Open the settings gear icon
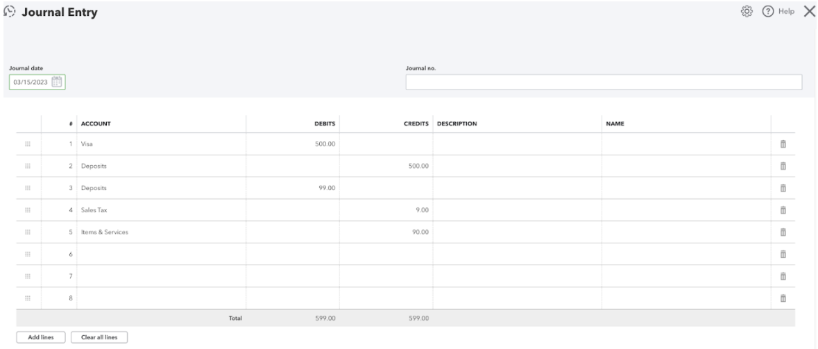This screenshot has width=818, height=349. (x=747, y=11)
